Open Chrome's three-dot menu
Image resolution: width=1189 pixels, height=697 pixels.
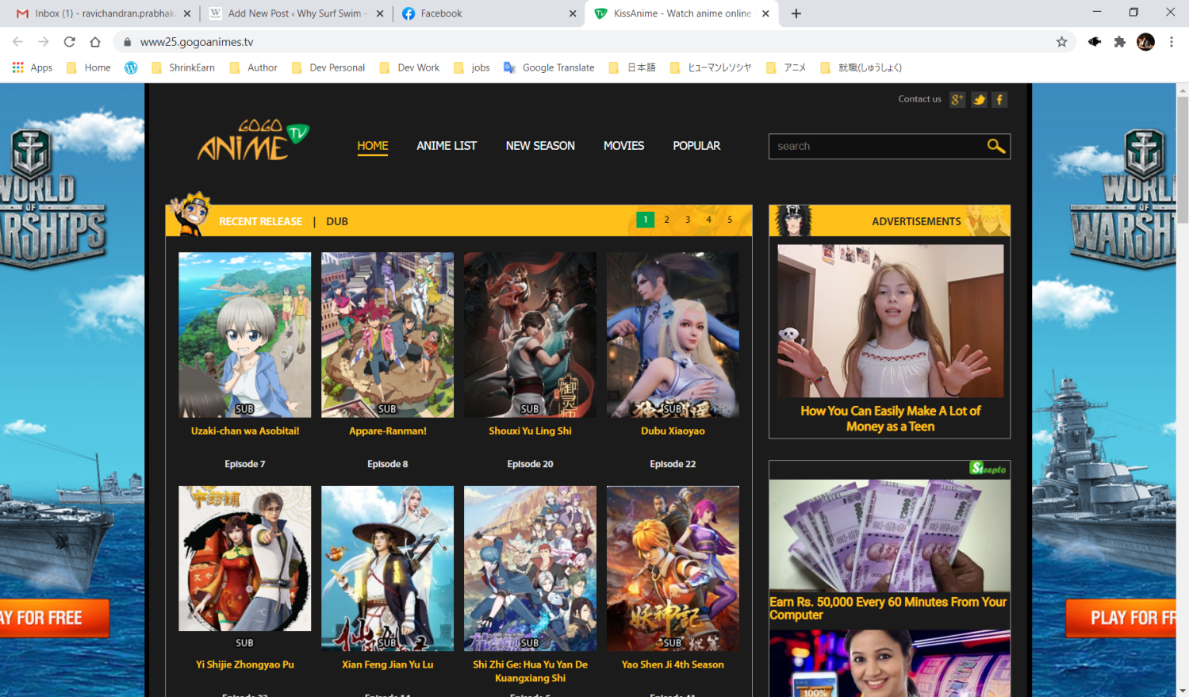click(1171, 42)
